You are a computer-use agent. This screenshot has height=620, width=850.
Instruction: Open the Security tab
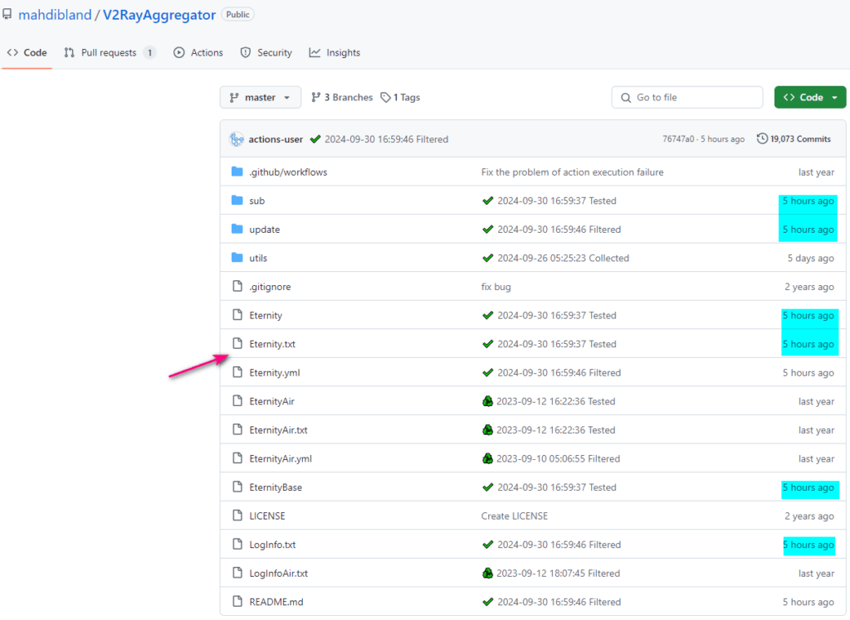[x=266, y=52]
